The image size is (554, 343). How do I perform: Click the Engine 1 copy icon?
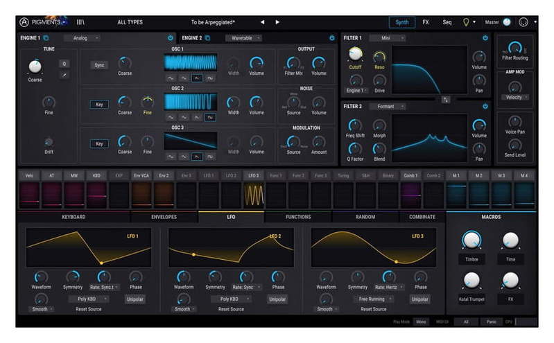coord(46,38)
